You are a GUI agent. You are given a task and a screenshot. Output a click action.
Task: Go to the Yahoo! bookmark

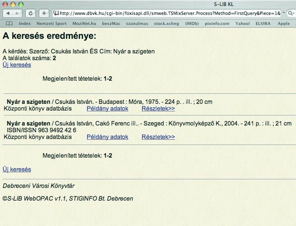[x=243, y=24]
